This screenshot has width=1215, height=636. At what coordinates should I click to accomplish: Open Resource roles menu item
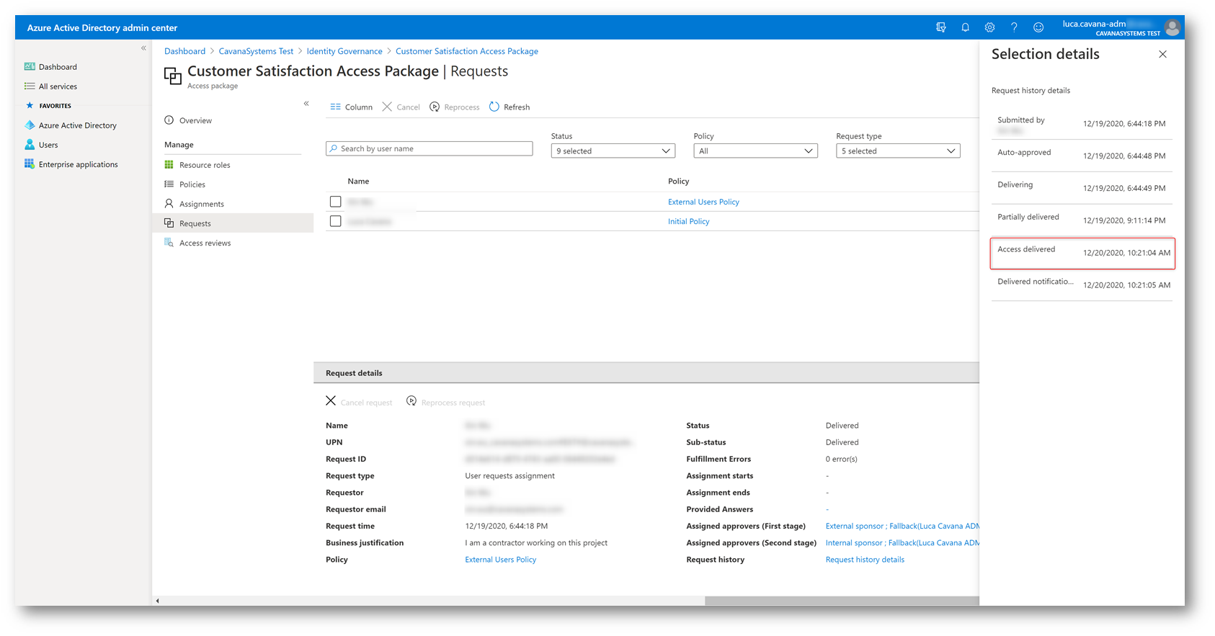click(205, 165)
